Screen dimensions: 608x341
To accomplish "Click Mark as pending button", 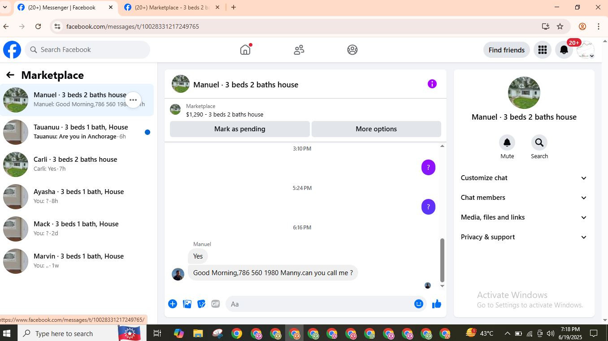I will [x=240, y=129].
